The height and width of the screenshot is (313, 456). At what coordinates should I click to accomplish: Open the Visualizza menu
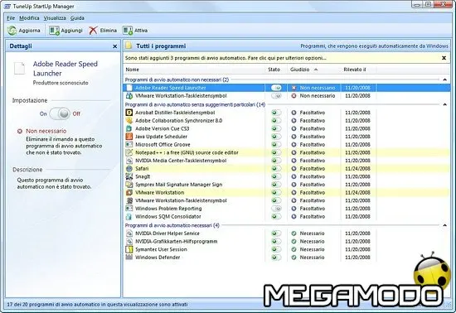coord(55,18)
